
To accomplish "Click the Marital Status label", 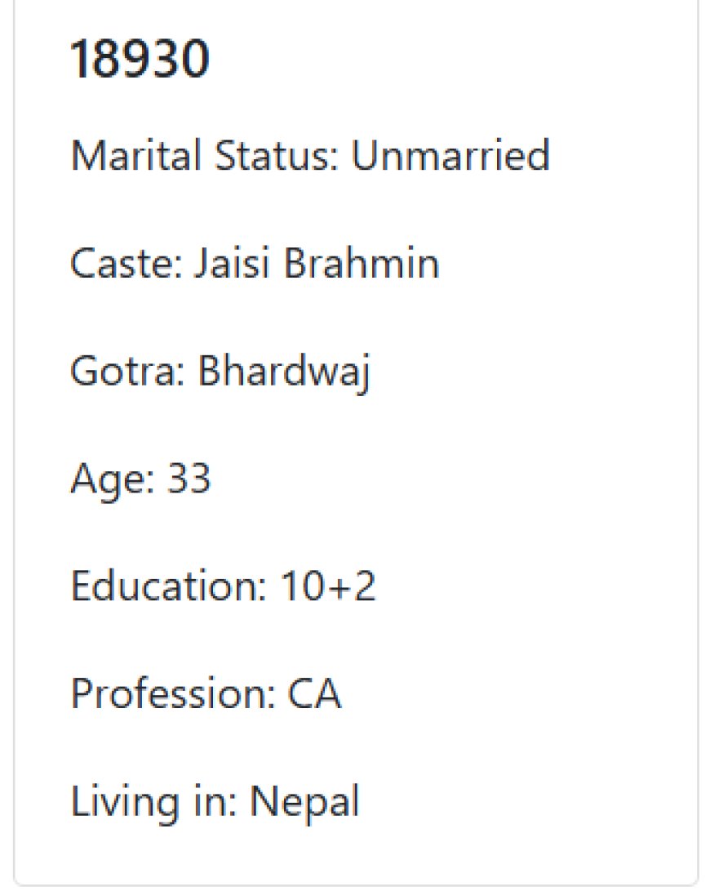I will tap(205, 155).
